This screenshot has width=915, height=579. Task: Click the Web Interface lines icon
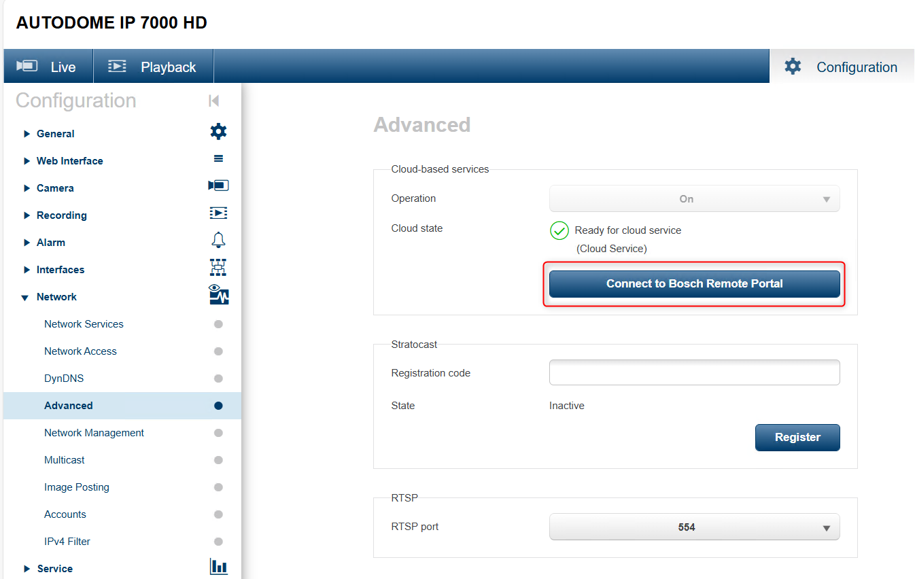[x=218, y=158]
